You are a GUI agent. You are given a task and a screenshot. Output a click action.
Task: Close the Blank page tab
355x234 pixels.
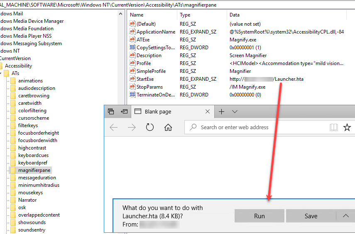208,111
